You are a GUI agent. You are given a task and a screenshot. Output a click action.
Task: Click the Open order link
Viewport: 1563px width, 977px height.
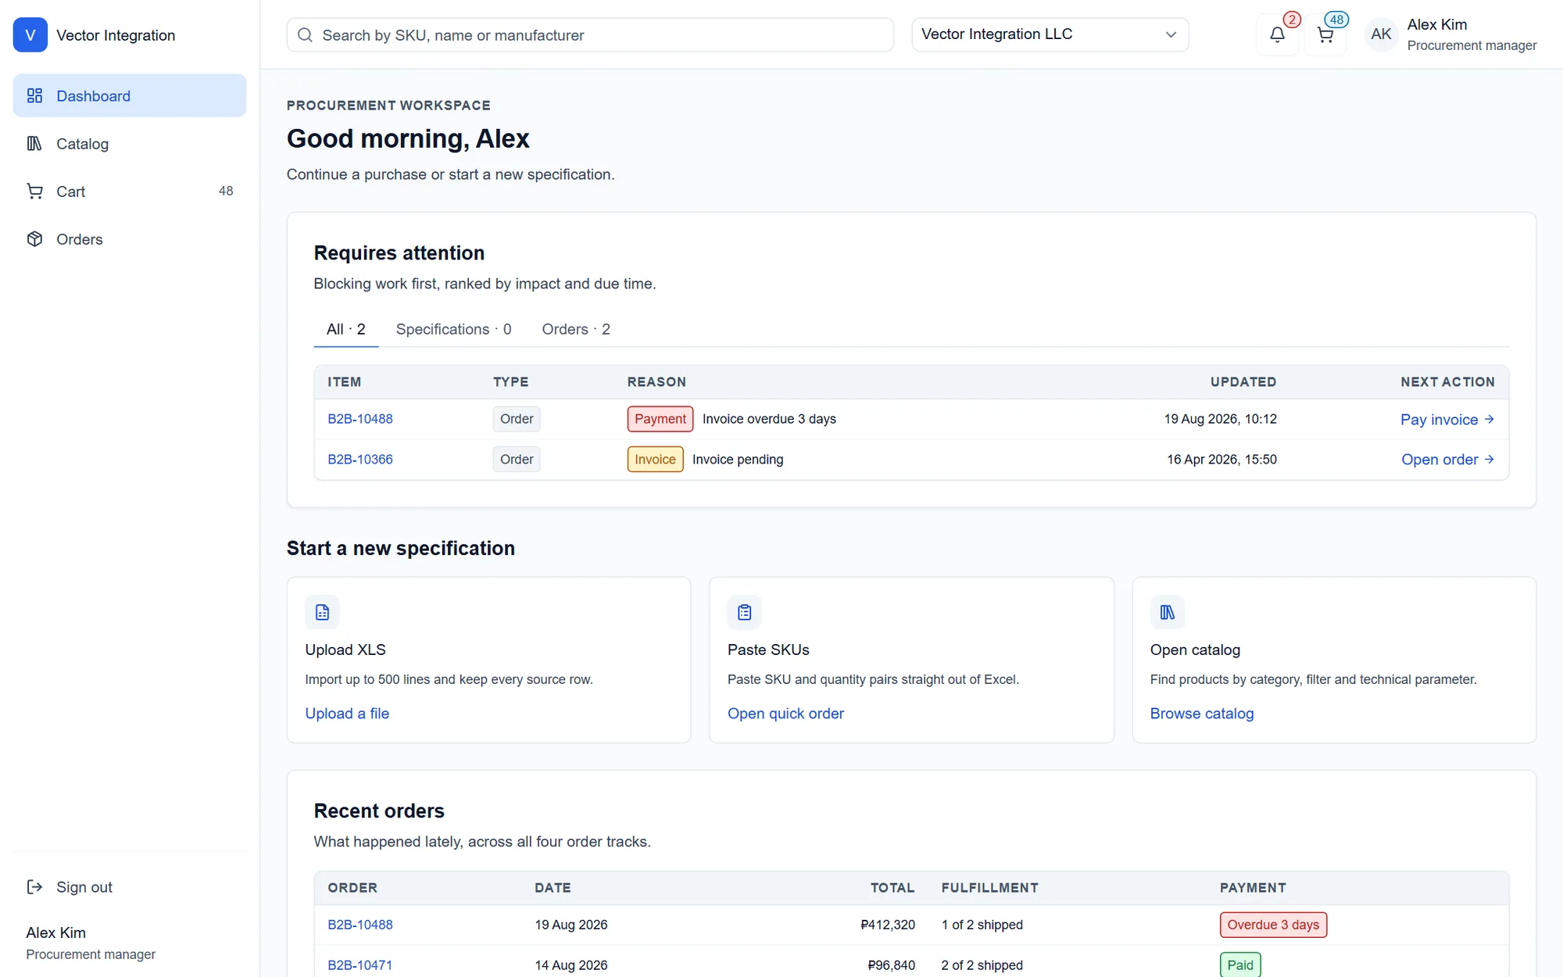tap(1448, 460)
